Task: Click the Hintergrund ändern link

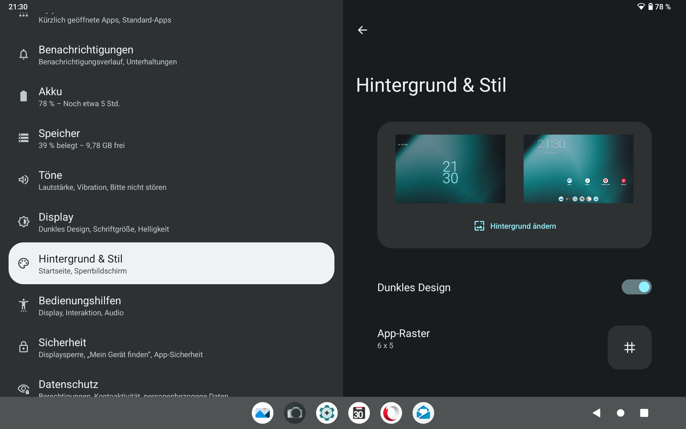Action: (515, 226)
